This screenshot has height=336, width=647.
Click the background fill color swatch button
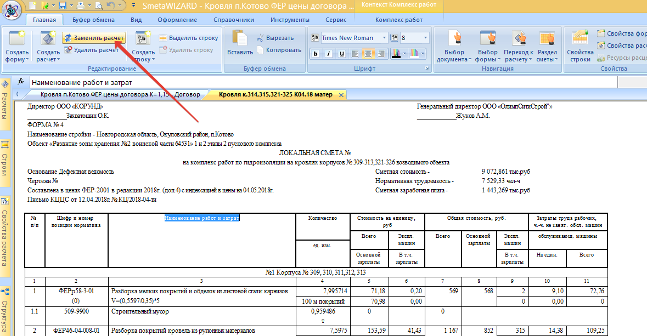pos(414,54)
